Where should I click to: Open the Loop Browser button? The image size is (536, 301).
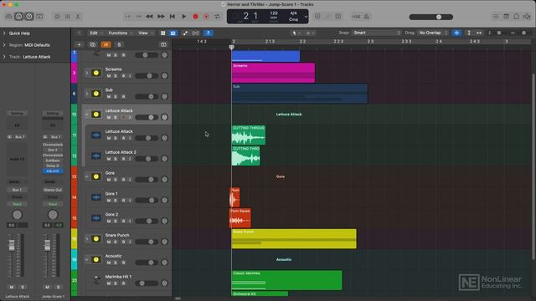(x=517, y=17)
